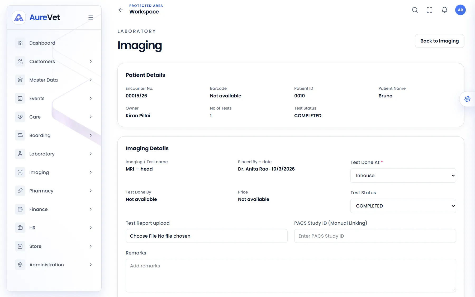Open the Test Done At dropdown
The height and width of the screenshot is (297, 475).
[x=403, y=176]
